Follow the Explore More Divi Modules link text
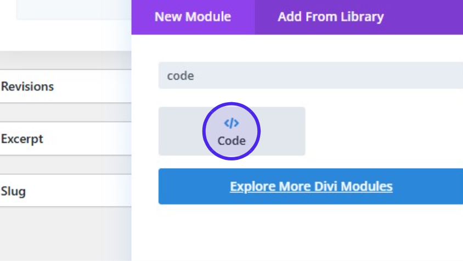The height and width of the screenshot is (261, 463). 311,186
